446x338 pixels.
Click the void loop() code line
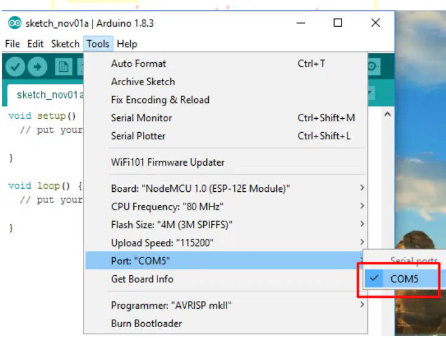45,186
